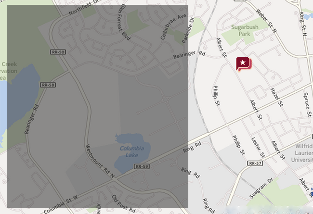The width and height of the screenshot is (313, 214).
Task: Select the Old Post Rd street label
Action: [x=124, y=203]
